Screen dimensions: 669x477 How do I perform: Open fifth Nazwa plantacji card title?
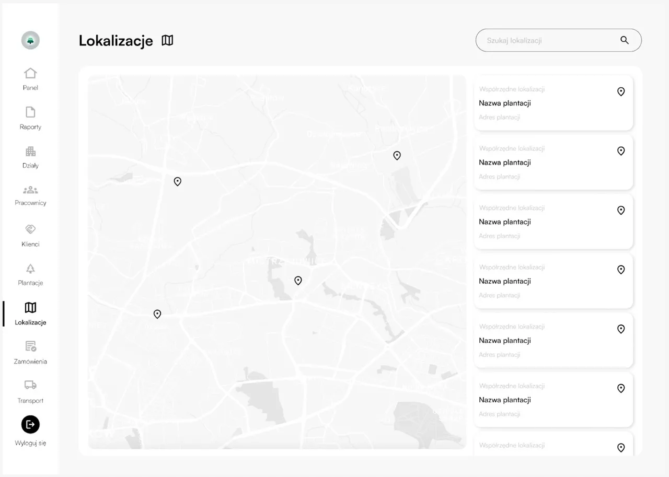[x=505, y=341]
